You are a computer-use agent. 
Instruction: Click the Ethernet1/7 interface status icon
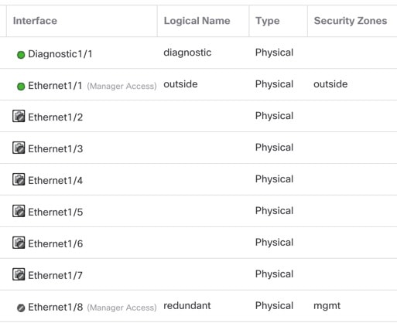pos(19,274)
